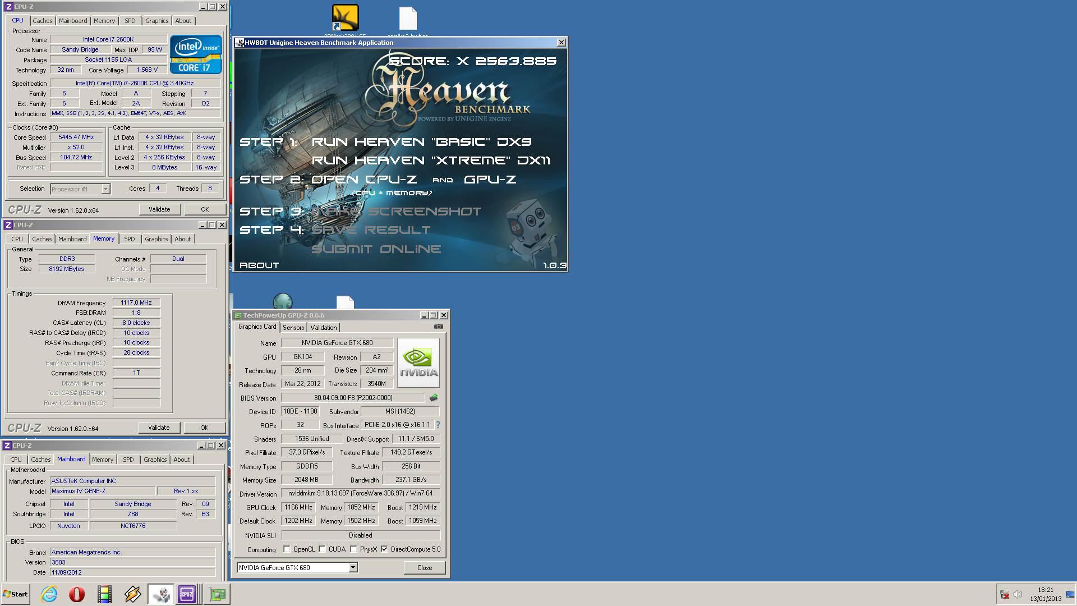Click the Start button

click(15, 594)
